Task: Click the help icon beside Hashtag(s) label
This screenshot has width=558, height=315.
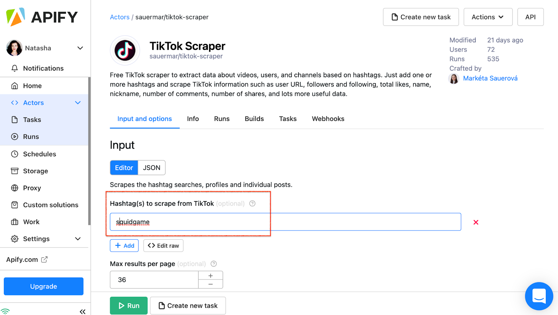Action: pos(252,204)
